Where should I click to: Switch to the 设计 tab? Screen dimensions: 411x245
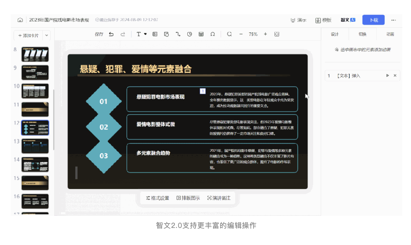[x=334, y=34]
